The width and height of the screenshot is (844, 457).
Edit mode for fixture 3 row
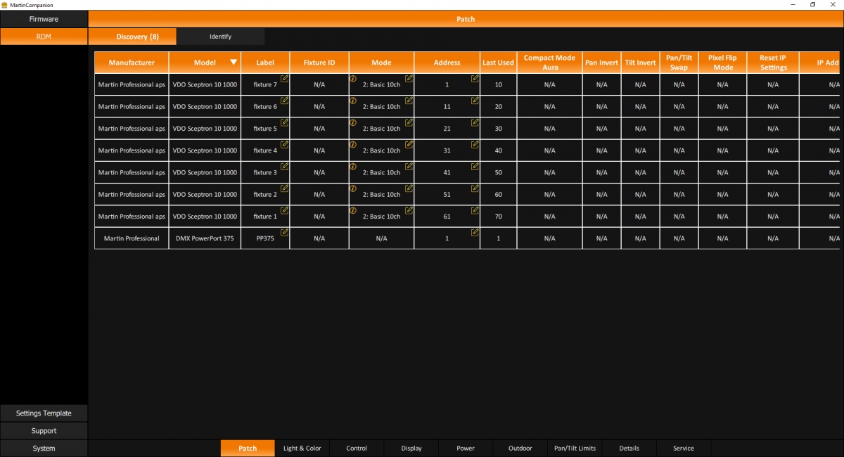(x=409, y=167)
